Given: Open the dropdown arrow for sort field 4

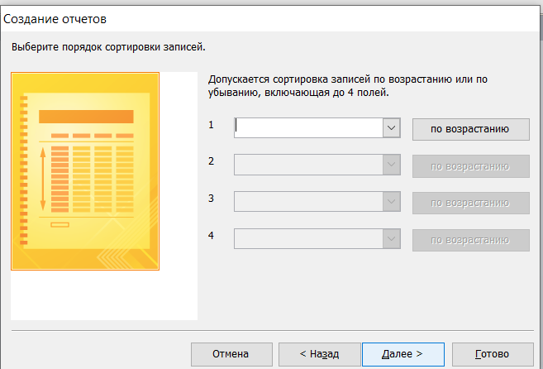Looking at the screenshot, I should pos(391,240).
